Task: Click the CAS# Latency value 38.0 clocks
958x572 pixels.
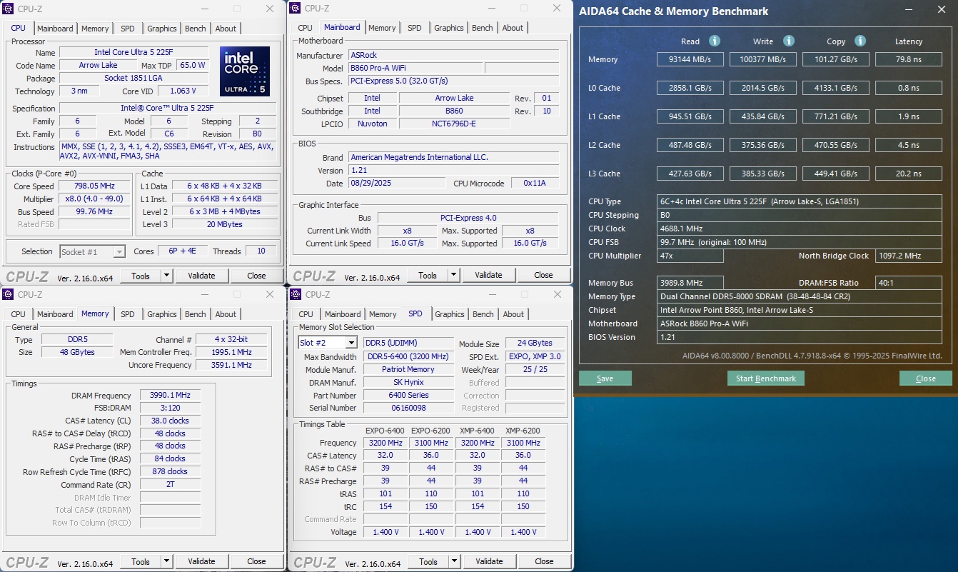Action: [x=170, y=421]
